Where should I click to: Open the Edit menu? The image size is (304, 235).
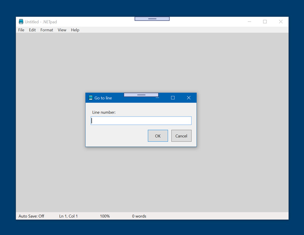(32, 30)
